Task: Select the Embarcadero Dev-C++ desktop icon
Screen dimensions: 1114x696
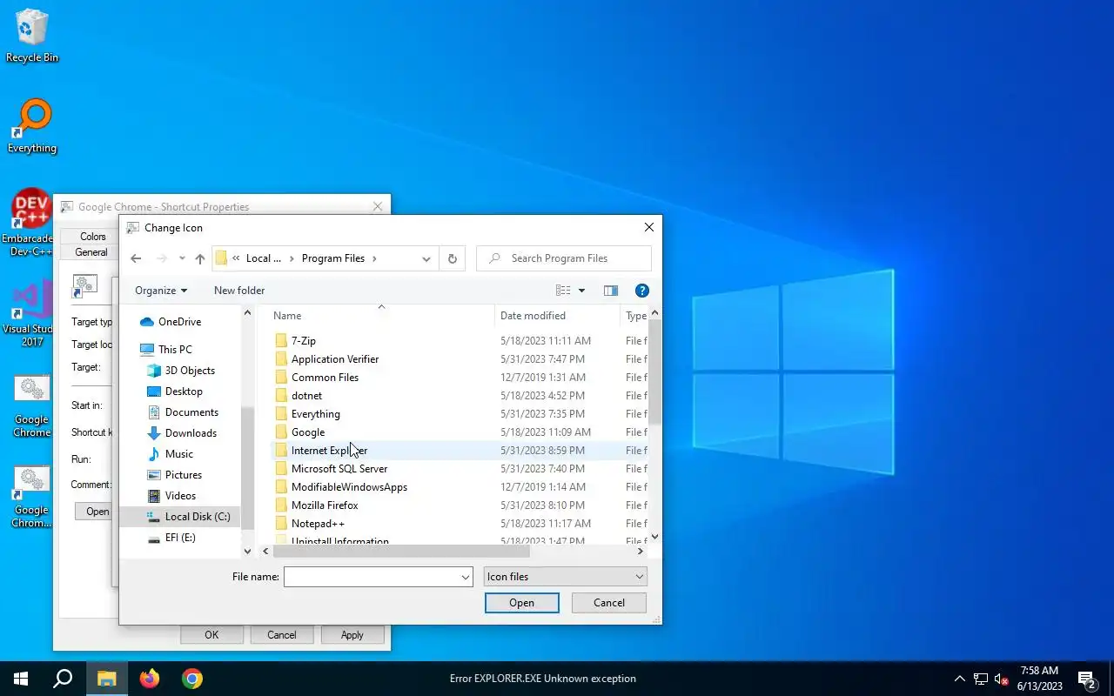Action: [x=32, y=223]
